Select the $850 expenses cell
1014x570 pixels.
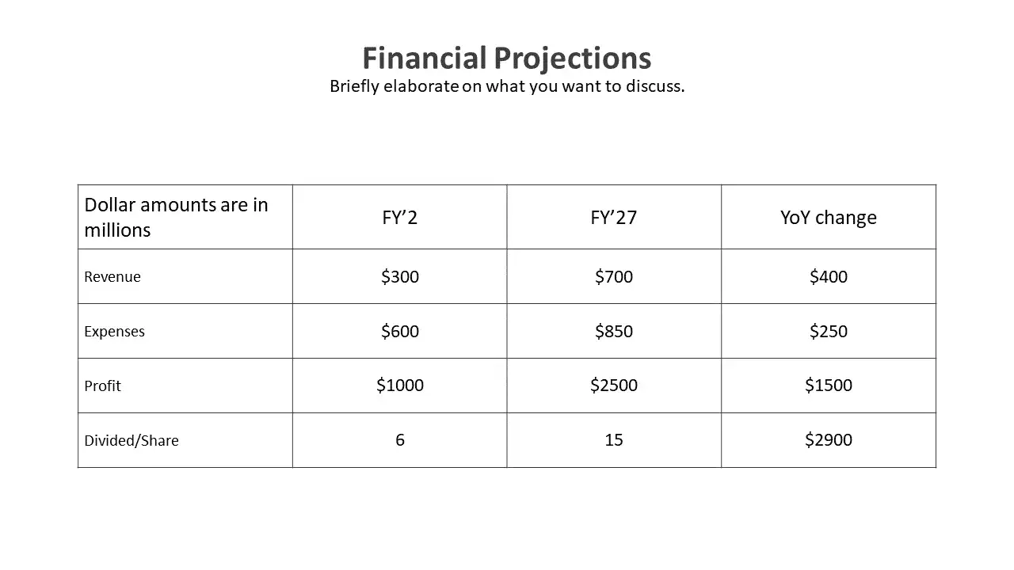[614, 331]
